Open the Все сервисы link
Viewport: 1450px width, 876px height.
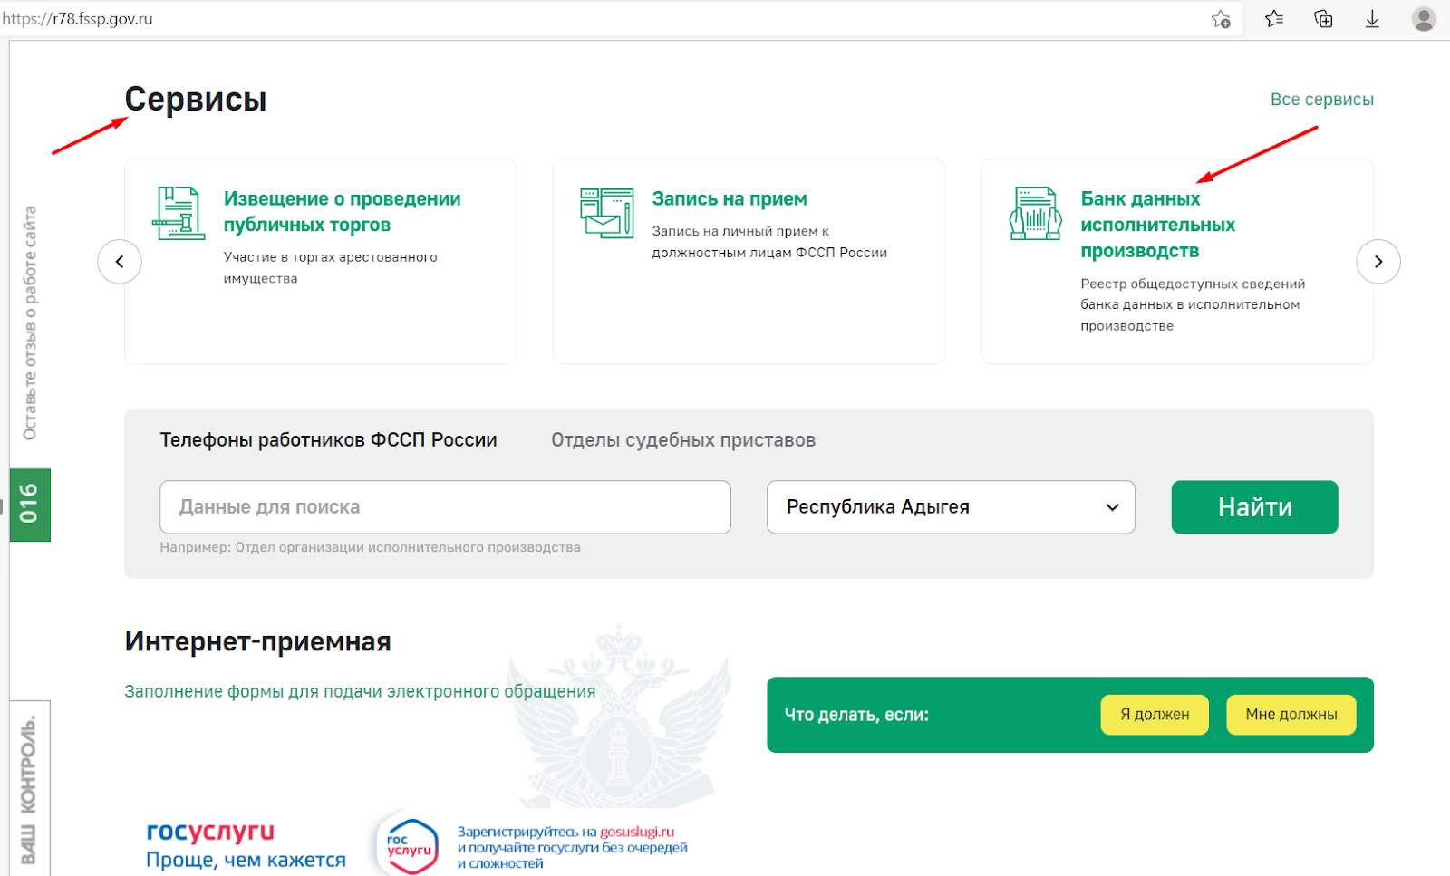(x=1321, y=100)
